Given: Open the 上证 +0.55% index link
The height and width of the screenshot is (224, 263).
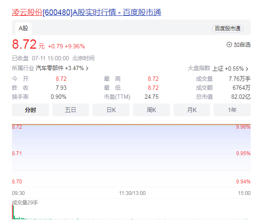Looking at the screenshot, I should [x=228, y=68].
